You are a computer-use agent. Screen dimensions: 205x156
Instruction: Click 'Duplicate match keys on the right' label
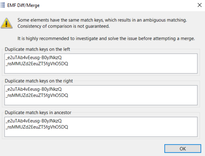click(x=39, y=81)
